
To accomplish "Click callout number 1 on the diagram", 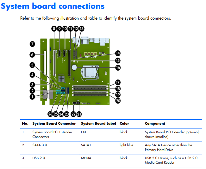I will click(x=32, y=97).
